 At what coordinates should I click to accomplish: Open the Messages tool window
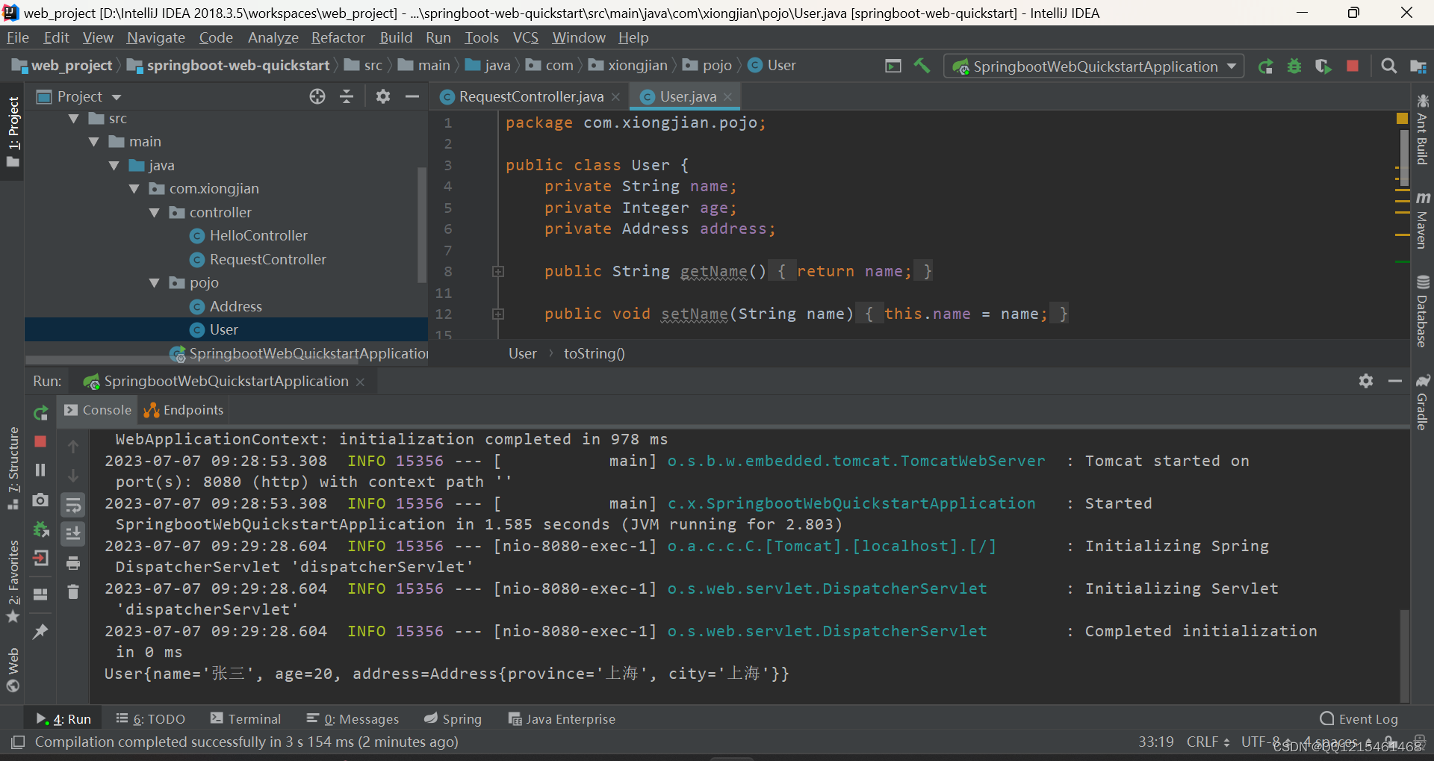[x=353, y=718]
